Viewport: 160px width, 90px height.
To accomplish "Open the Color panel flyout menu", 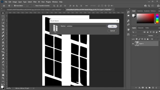I will point(159,11).
